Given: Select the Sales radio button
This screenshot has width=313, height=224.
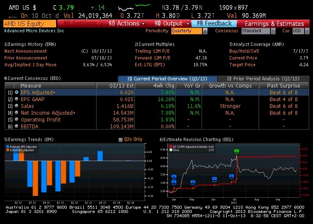Looking at the screenshot, I should pos(17,106).
